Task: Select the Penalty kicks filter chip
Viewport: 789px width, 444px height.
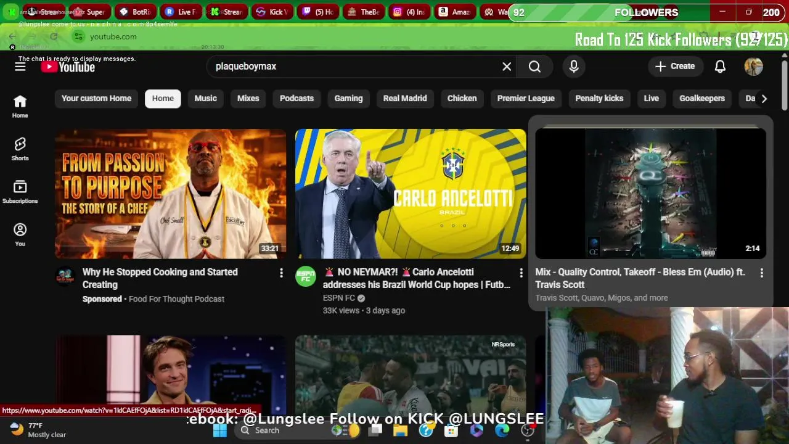Action: pos(599,98)
